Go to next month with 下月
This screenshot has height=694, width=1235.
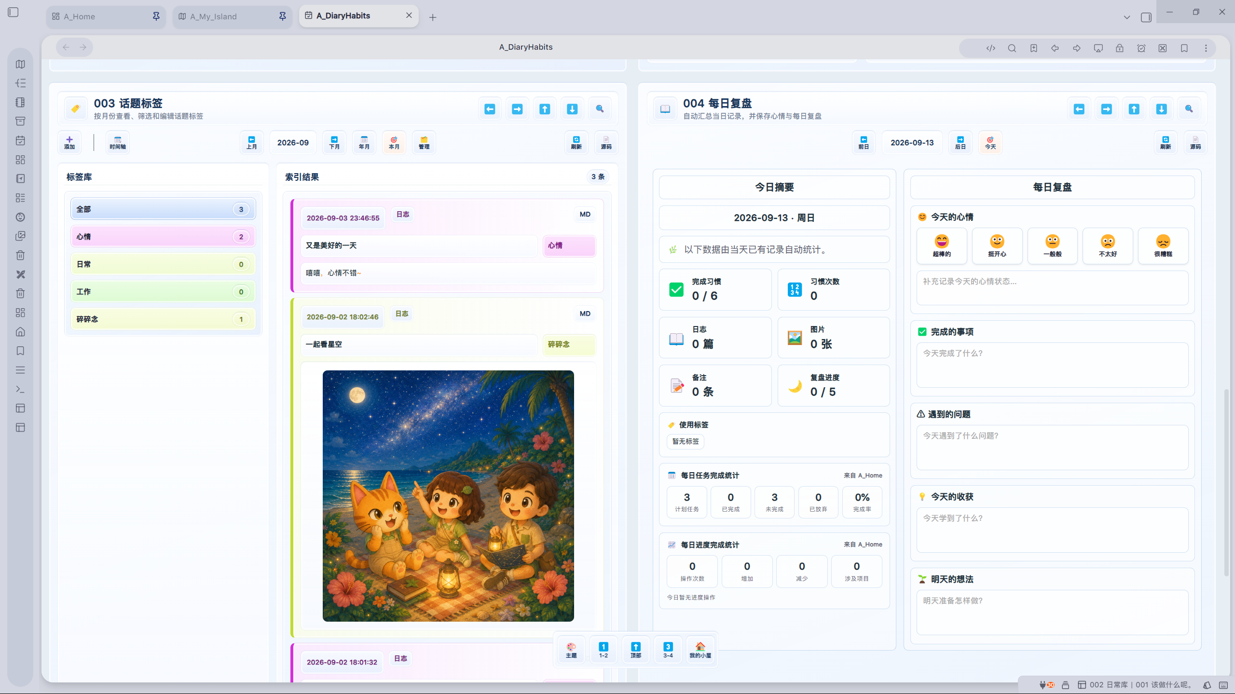pos(334,143)
